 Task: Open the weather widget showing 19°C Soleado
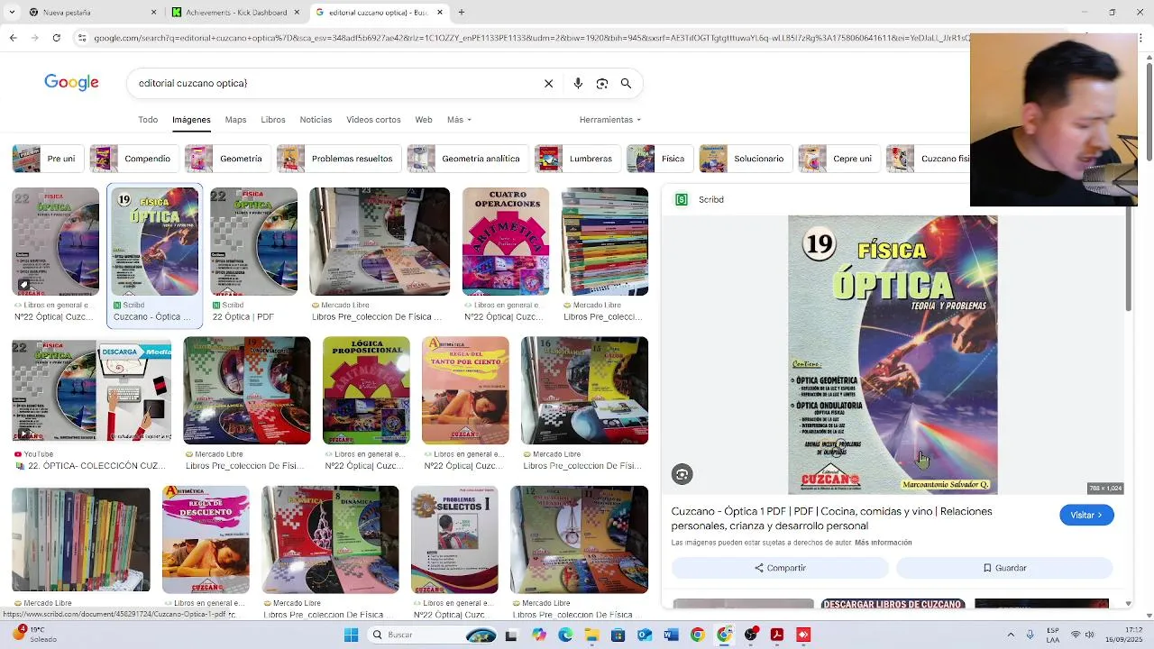[x=34, y=635]
